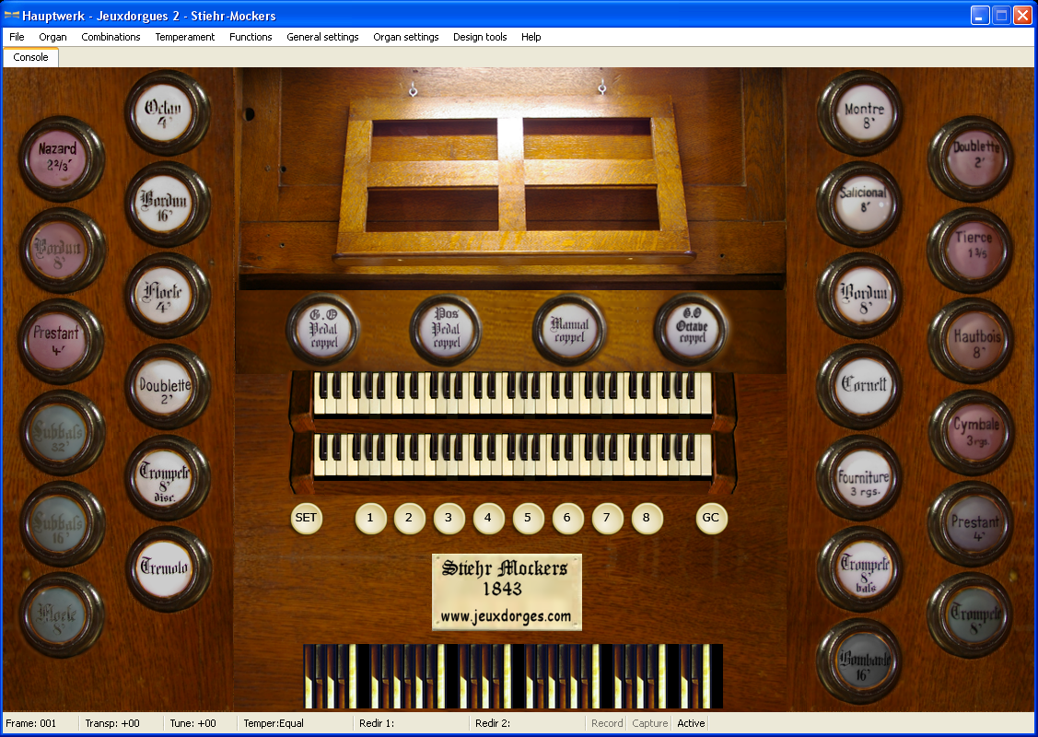The height and width of the screenshot is (737, 1038).
Task: Click the Active indicator in status bar
Action: pos(691,723)
